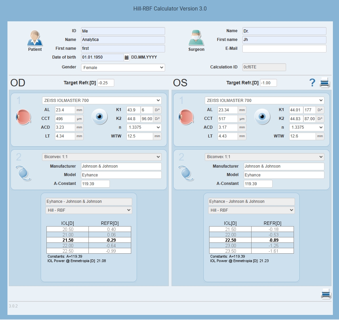The image size is (339, 320).
Task: Click the OD eye cross-section icon
Action: (23, 117)
